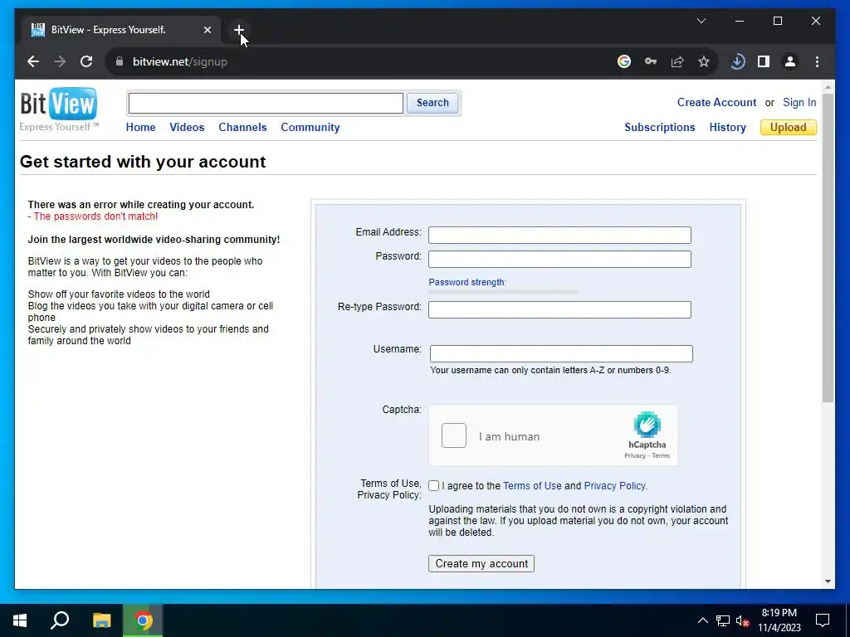Image resolution: width=850 pixels, height=637 pixels.
Task: Open the Home nav item
Action: click(141, 127)
